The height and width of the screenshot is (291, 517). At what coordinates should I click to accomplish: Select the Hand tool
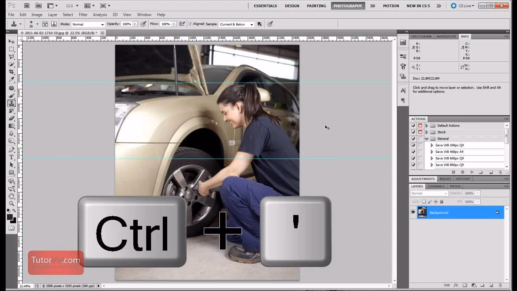tap(11, 197)
